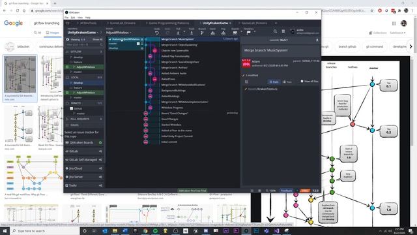Click the GitKraken Boards status icon
Viewport: 417px width, 235px height.
(100, 143)
